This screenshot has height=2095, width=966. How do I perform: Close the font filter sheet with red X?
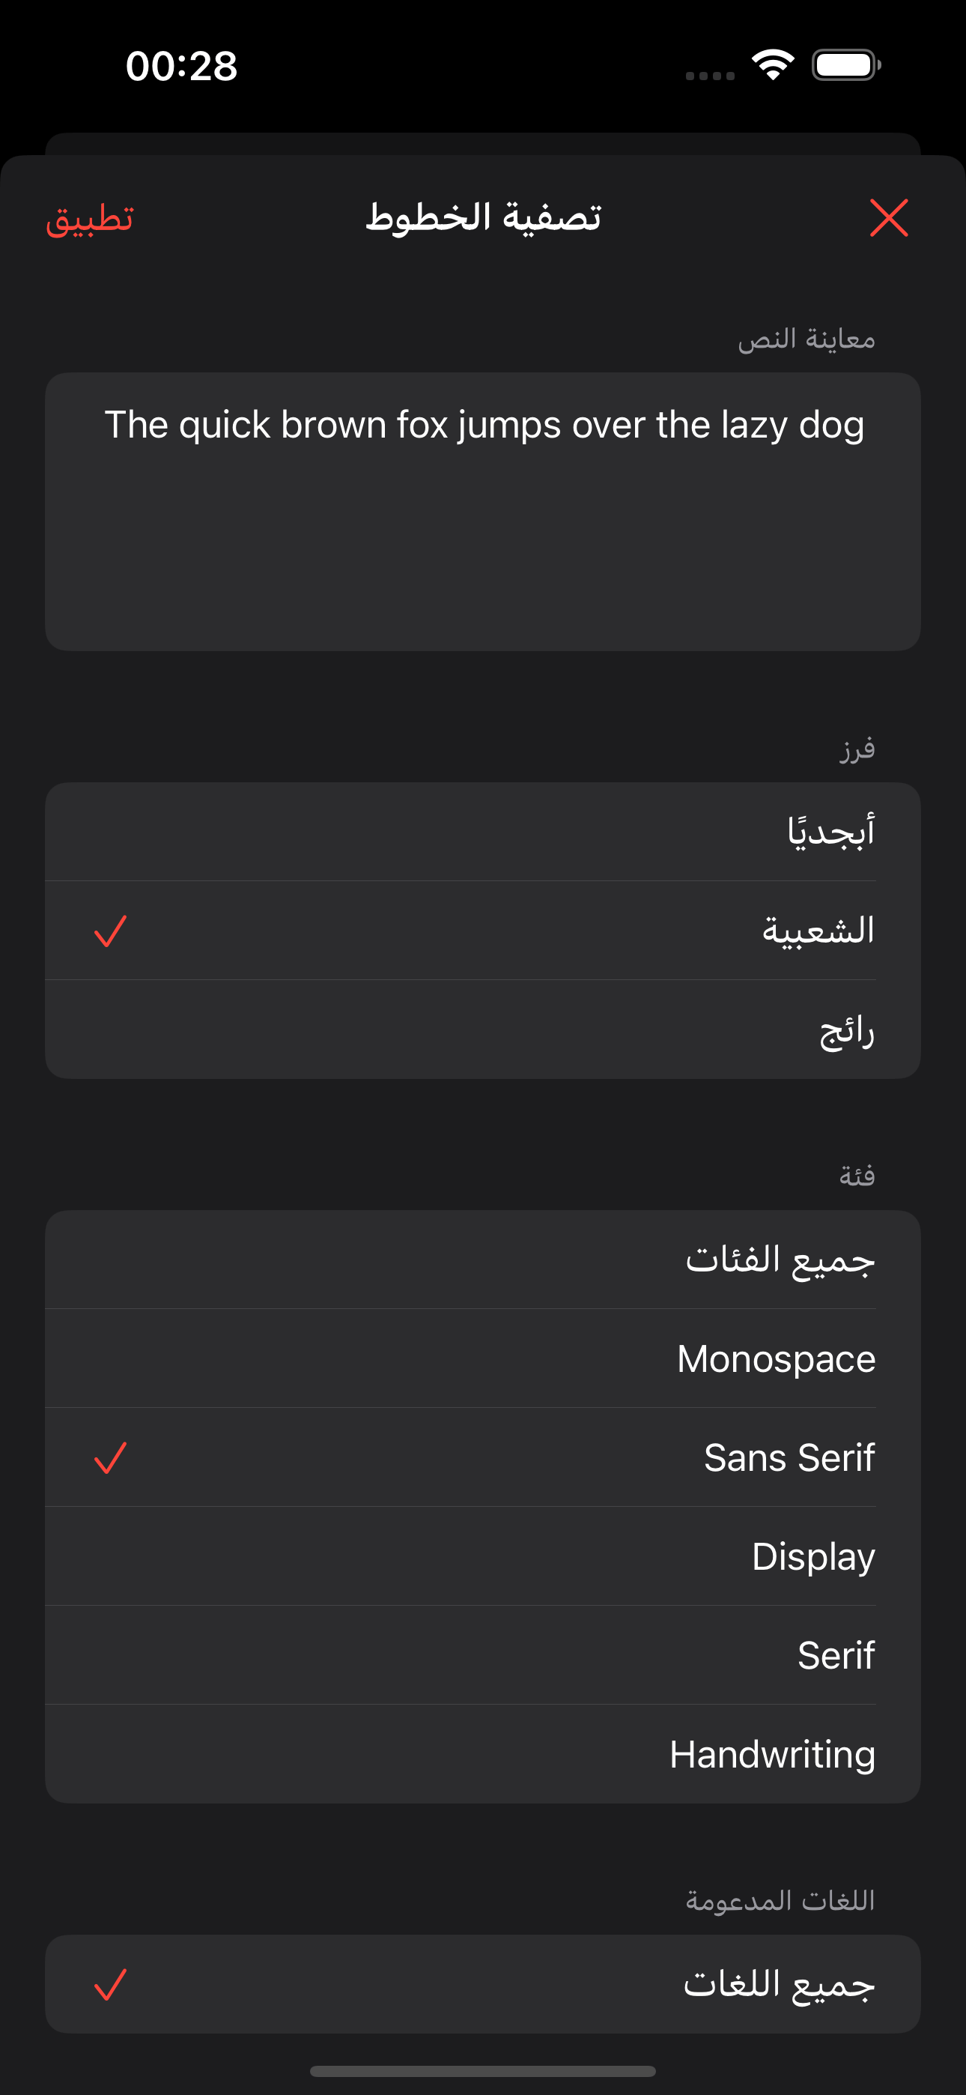pos(888,218)
